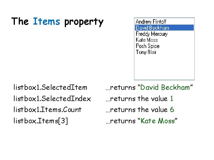Click the green Kate Moss return text
This screenshot has height=160, width=214.
pyautogui.click(x=158, y=121)
